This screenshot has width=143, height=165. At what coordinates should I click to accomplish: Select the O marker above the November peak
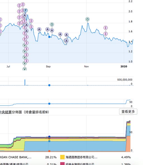(87, 19)
